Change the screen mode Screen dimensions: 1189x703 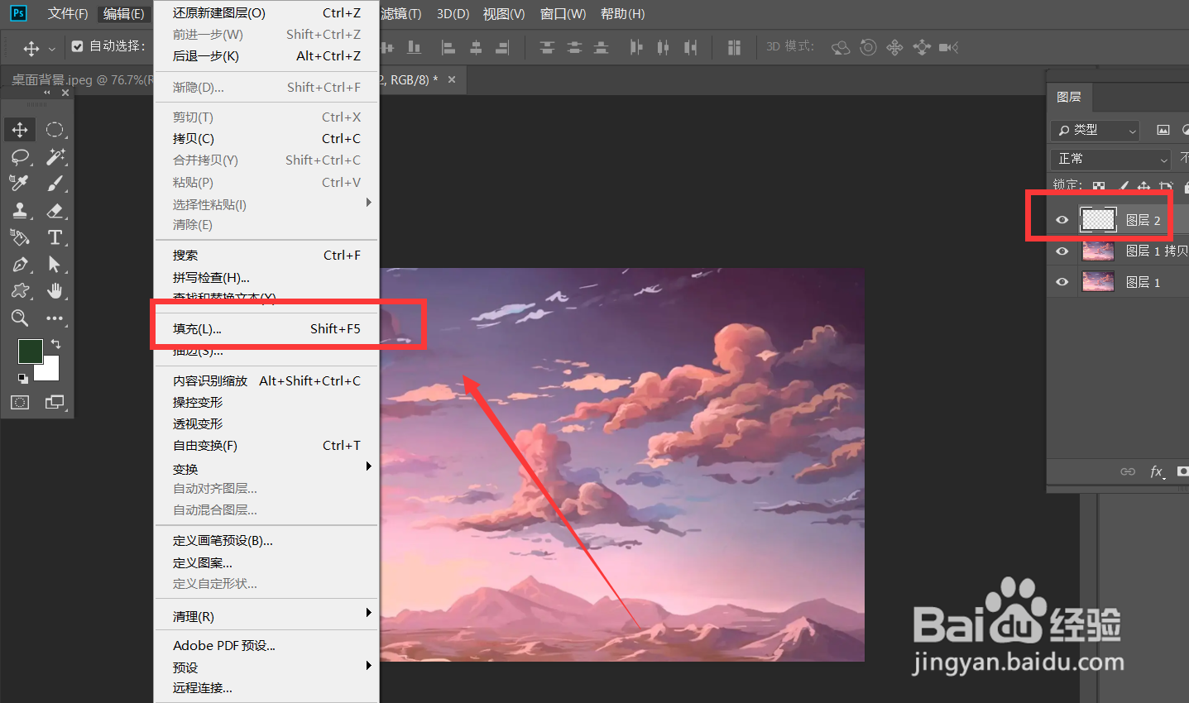[55, 403]
